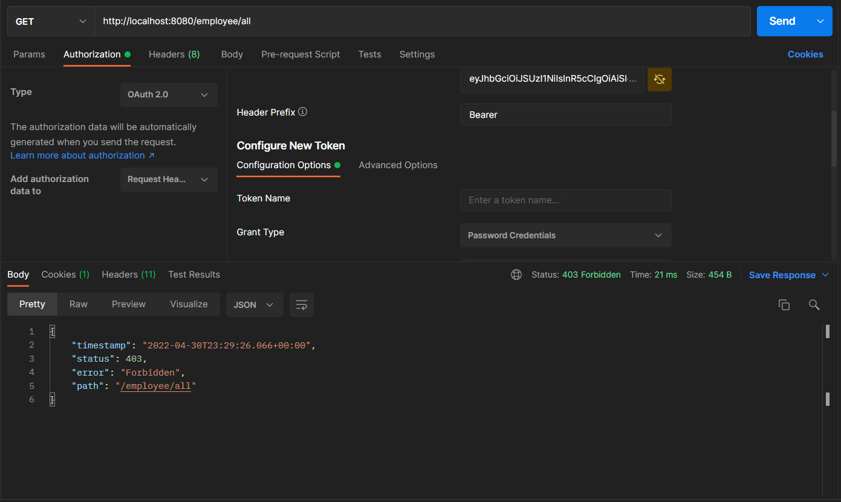Open Learn more about authorization link
This screenshot has height=502, width=841.
tap(82, 155)
